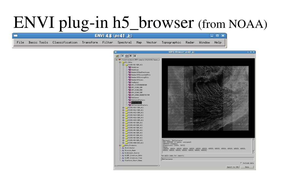
Task: Collapse the All_Data tree node
Action: pyautogui.click(x=120, y=62)
